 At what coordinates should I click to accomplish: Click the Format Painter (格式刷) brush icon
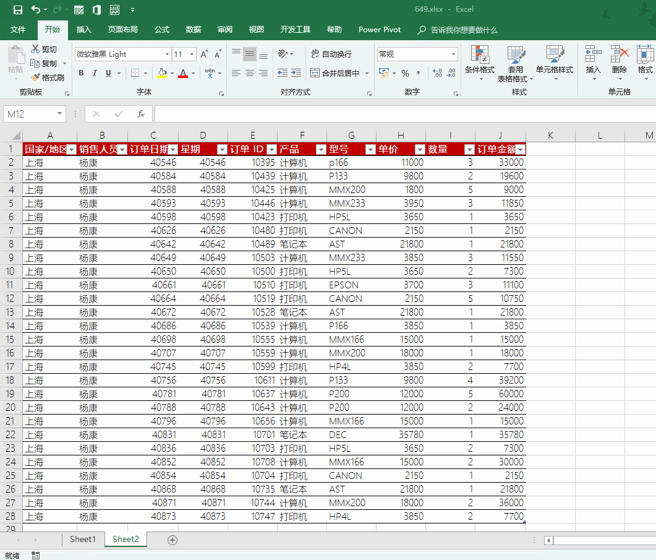point(35,77)
